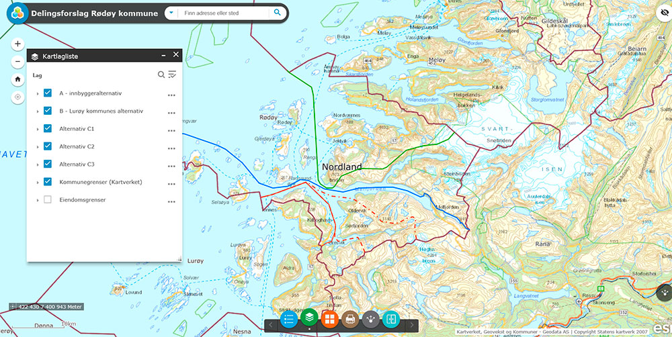
Task: Minimize the Kartlagliste panel
Action: [x=163, y=56]
